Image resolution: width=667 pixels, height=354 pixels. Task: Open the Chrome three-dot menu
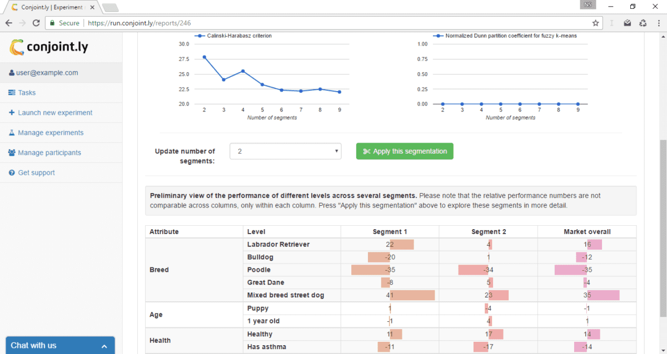[x=658, y=23]
